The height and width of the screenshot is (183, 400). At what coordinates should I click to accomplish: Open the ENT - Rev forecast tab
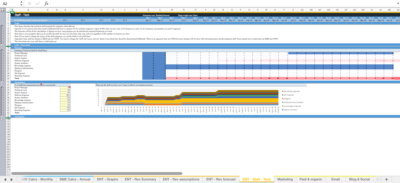[221, 179]
